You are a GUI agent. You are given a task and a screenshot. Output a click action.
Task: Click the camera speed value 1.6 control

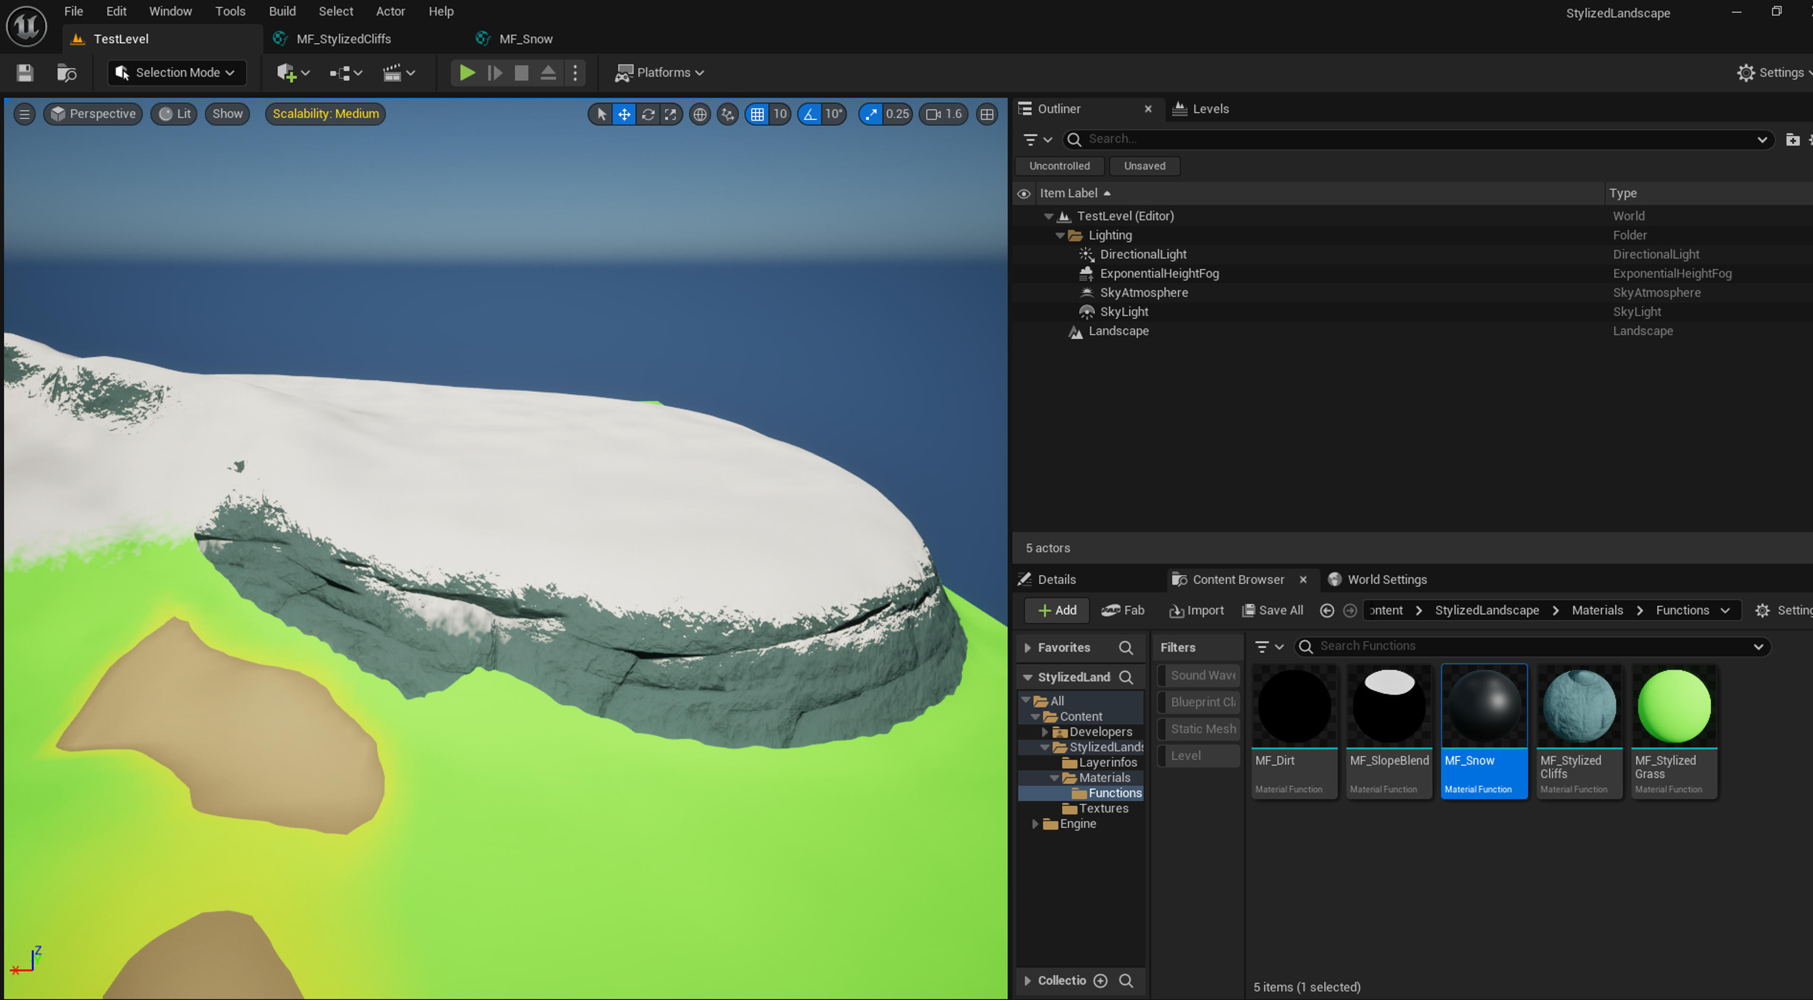[x=943, y=113]
